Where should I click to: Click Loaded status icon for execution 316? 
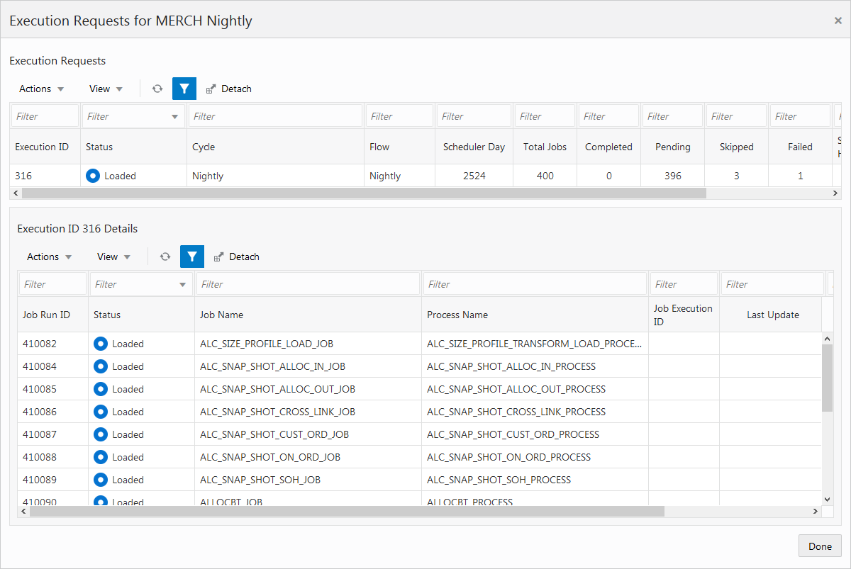coord(93,176)
